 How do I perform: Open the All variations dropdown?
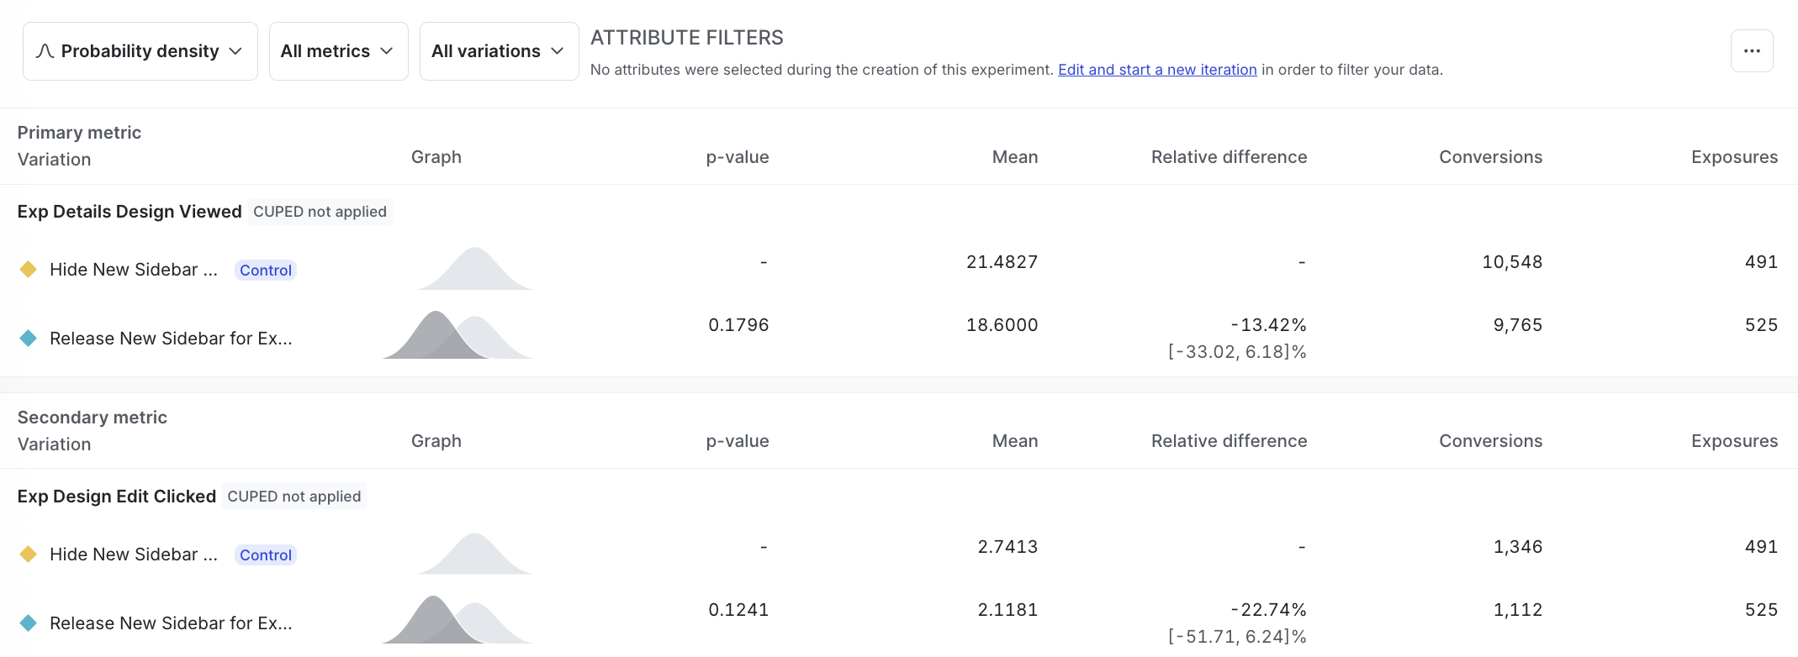click(499, 50)
